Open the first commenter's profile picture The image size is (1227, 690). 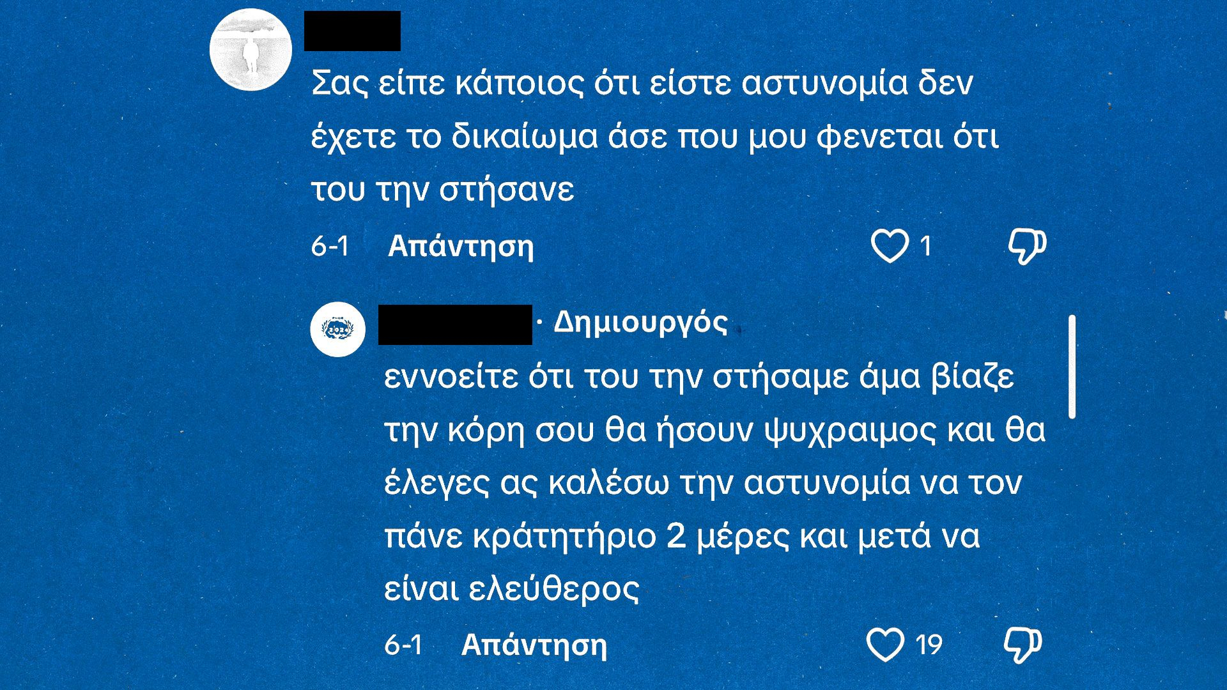point(251,50)
